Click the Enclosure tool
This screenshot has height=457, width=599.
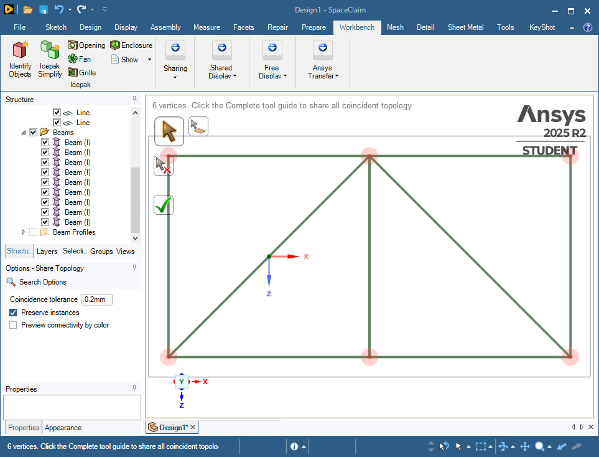pyautogui.click(x=131, y=45)
